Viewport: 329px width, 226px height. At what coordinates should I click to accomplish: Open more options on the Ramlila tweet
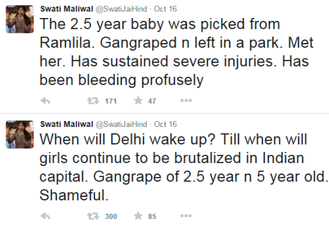tap(186, 101)
